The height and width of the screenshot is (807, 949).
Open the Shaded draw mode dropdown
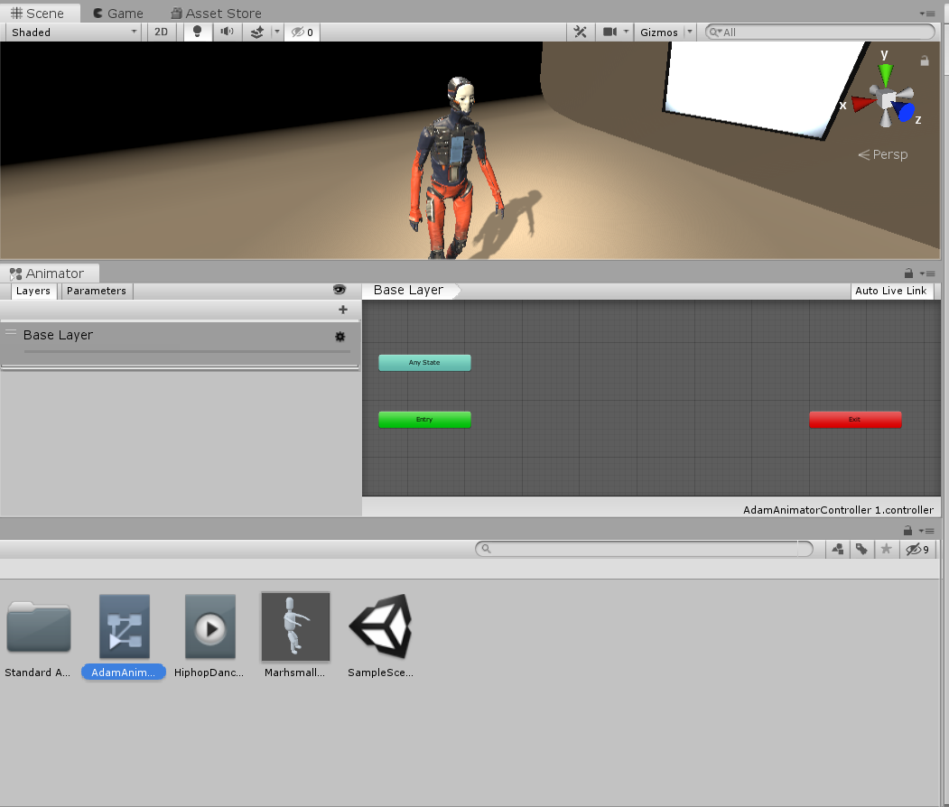(x=74, y=32)
